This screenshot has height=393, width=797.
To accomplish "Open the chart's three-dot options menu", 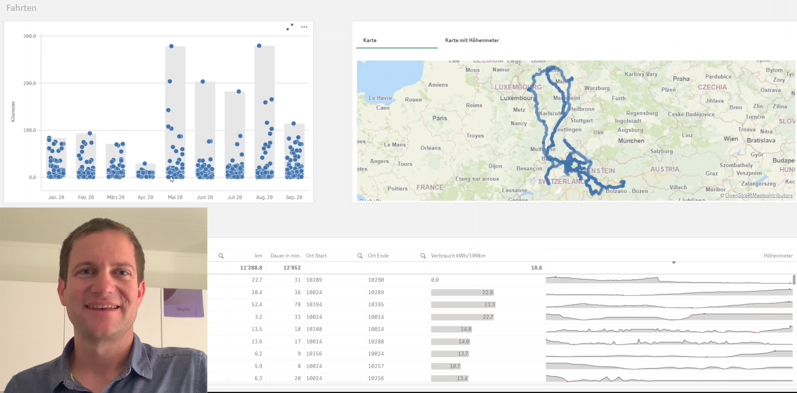I will (x=304, y=27).
